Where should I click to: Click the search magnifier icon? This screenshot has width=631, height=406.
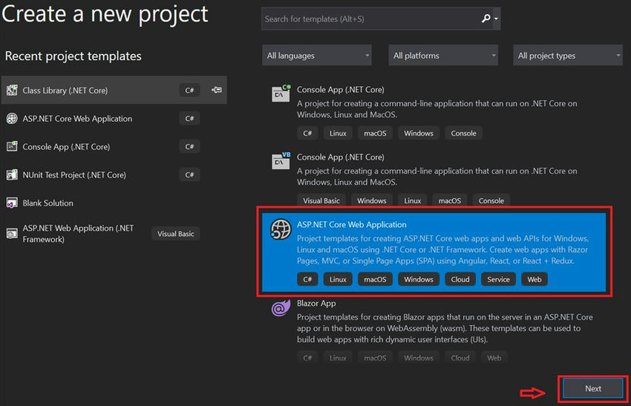[485, 19]
